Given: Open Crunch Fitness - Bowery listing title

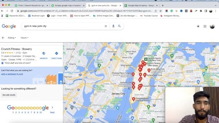Looking at the screenshot, I should pyautogui.click(x=16, y=49).
